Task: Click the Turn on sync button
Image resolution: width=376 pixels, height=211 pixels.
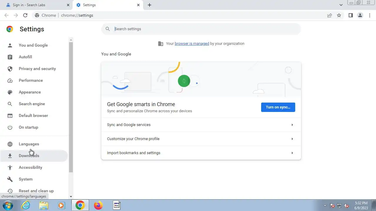Action: coord(278,107)
